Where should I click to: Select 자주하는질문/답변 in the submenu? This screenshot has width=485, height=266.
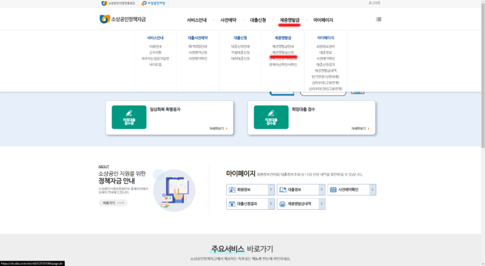tap(155, 58)
